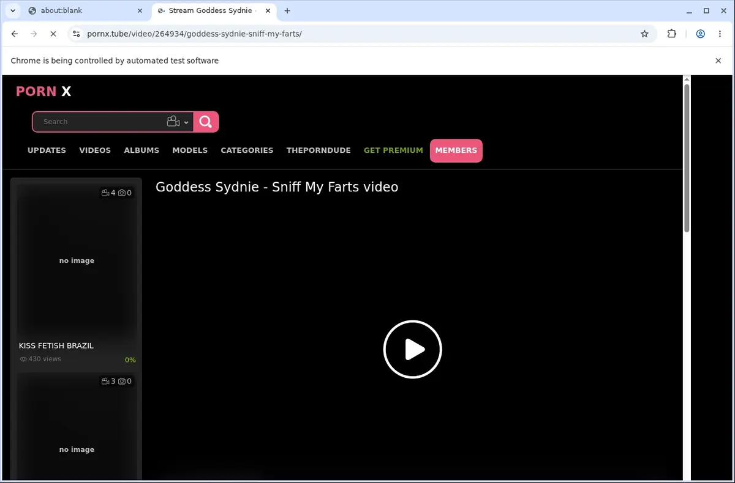Open Chrome Extensions puzzle icon
The width and height of the screenshot is (735, 483).
672,34
